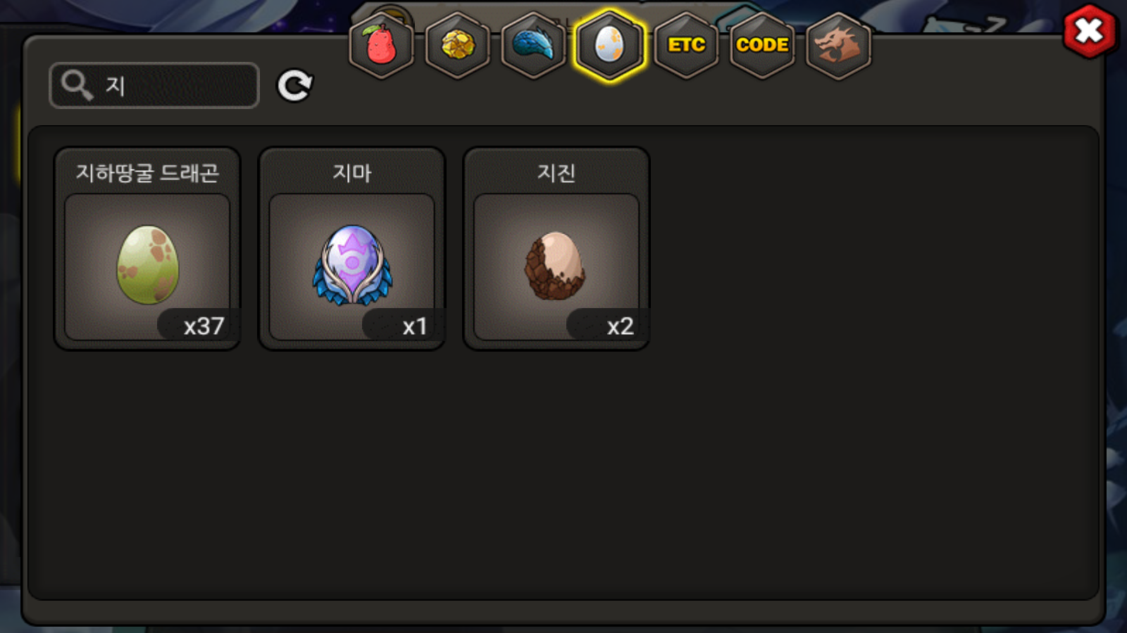Click the x2 quantity badge on 지진

(609, 326)
